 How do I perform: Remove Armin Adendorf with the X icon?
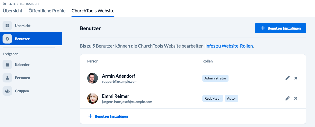pos(296,78)
